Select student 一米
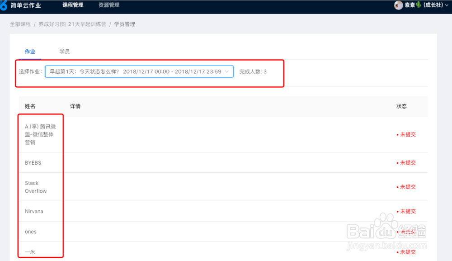452x261 pixels. click(30, 252)
